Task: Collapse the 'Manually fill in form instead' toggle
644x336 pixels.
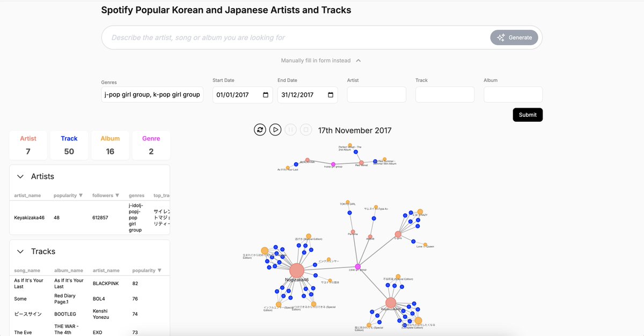Action: coord(321,61)
